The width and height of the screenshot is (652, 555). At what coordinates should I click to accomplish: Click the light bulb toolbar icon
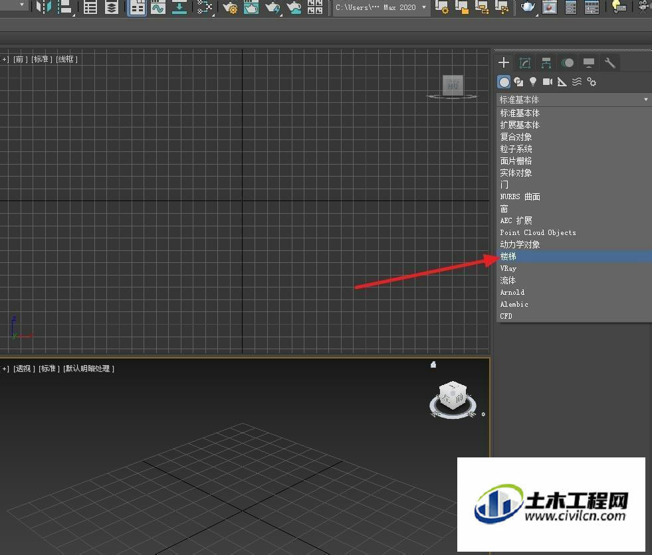point(619,7)
